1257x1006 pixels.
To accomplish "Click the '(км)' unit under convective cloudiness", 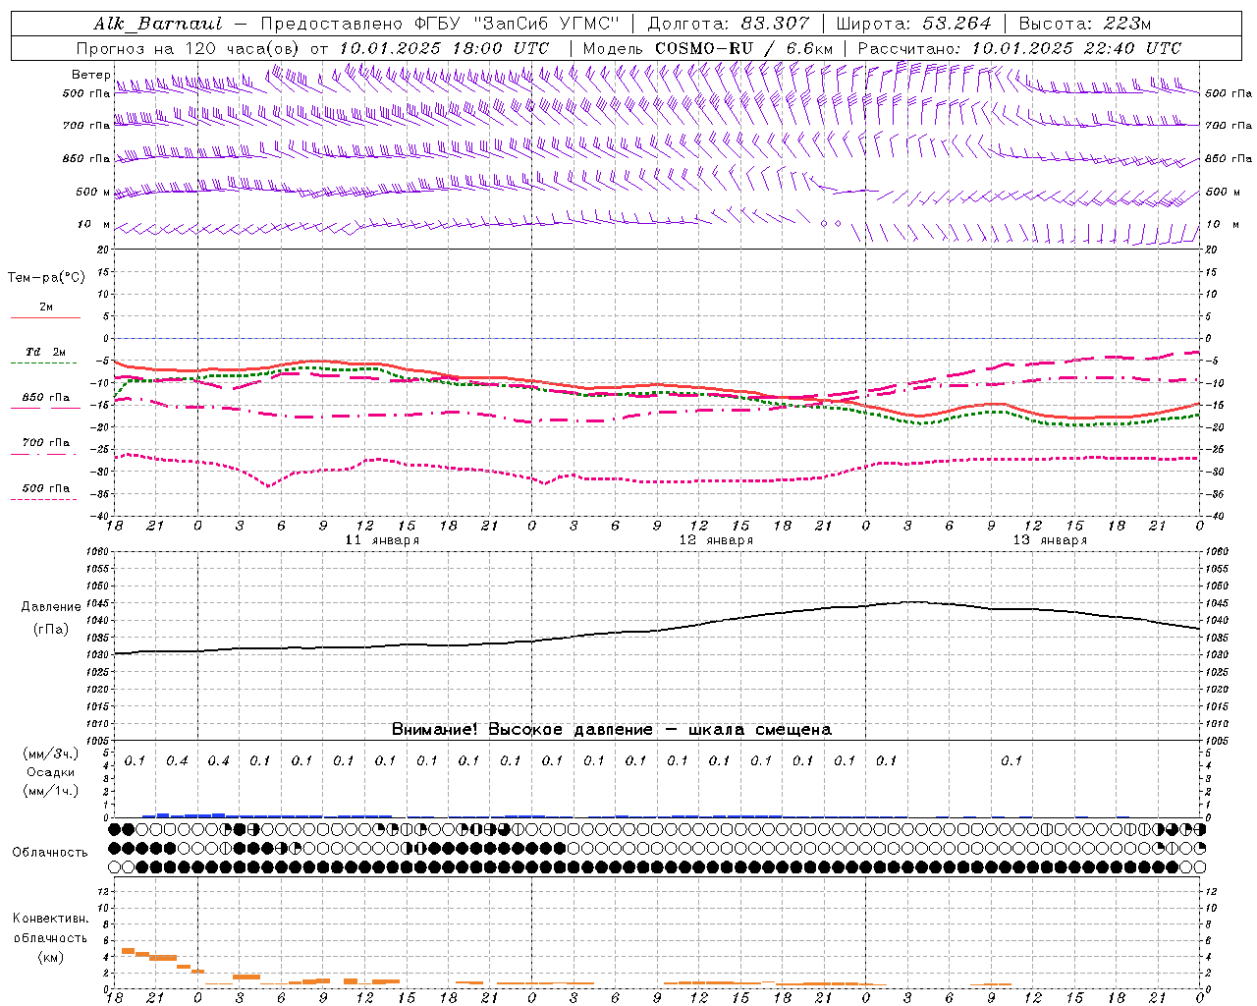I will [51, 957].
